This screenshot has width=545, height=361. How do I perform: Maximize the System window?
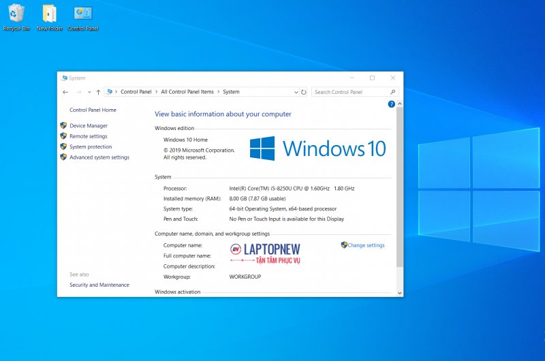pos(372,78)
